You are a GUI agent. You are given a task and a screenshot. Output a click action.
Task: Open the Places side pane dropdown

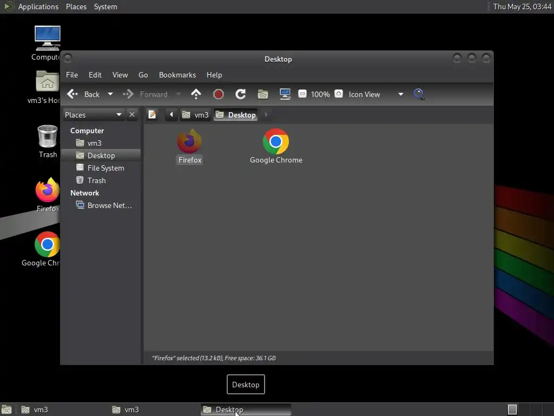coord(93,115)
